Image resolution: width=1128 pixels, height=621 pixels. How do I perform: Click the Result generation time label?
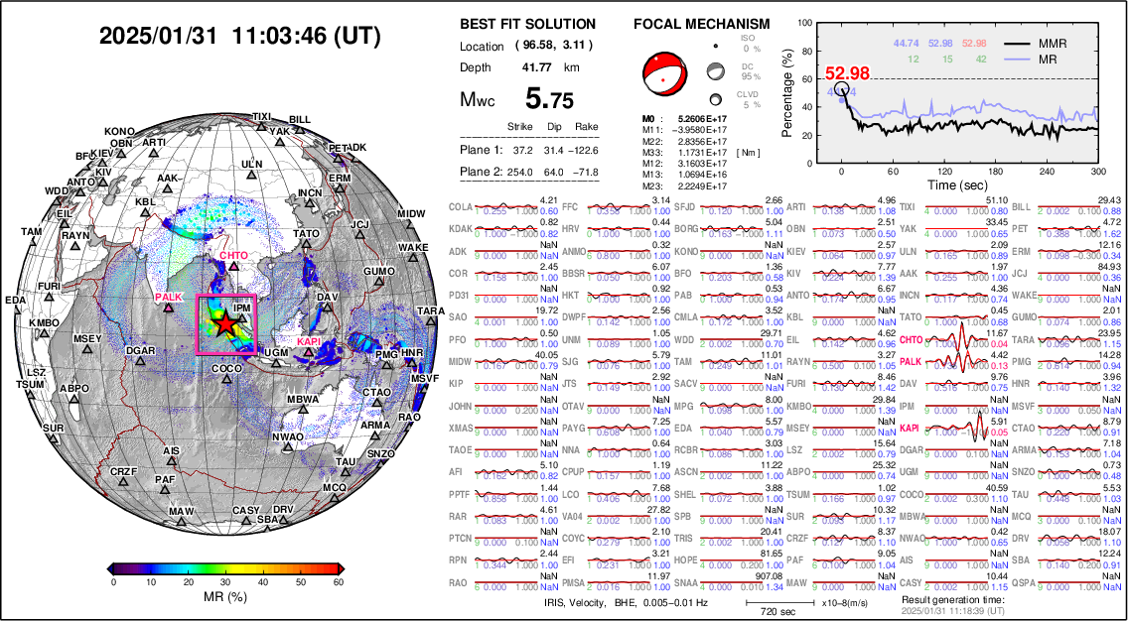[x=952, y=600]
